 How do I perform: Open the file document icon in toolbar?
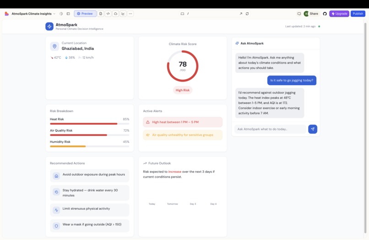101,14
